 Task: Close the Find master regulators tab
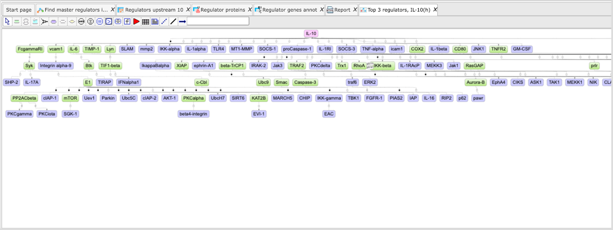(113, 10)
